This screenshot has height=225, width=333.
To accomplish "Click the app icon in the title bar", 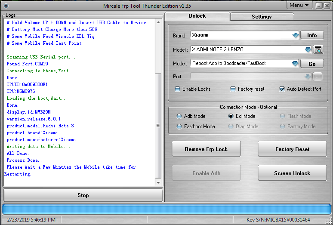I will (6, 6).
